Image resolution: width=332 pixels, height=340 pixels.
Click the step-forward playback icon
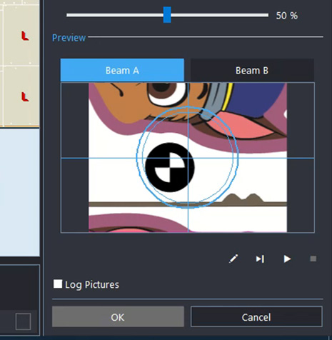[x=260, y=259]
